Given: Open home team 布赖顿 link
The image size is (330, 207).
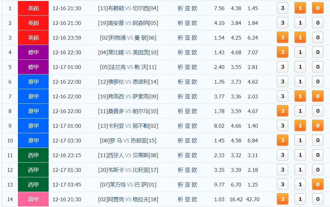Looking at the screenshot, I should point(116,8).
